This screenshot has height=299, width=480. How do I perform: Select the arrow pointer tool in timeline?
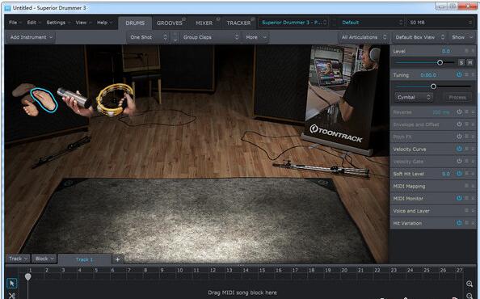tap(11, 283)
